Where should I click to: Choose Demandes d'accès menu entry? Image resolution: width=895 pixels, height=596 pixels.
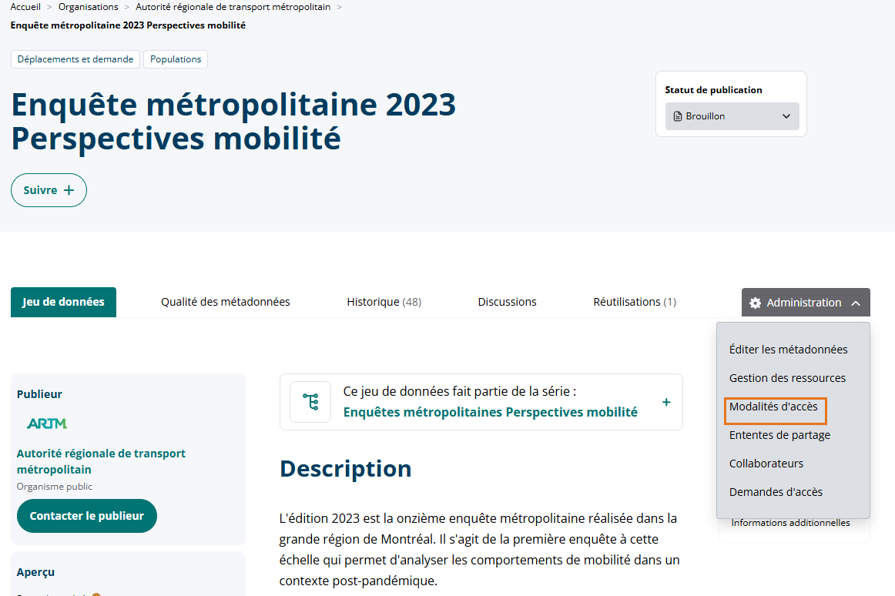click(x=776, y=492)
